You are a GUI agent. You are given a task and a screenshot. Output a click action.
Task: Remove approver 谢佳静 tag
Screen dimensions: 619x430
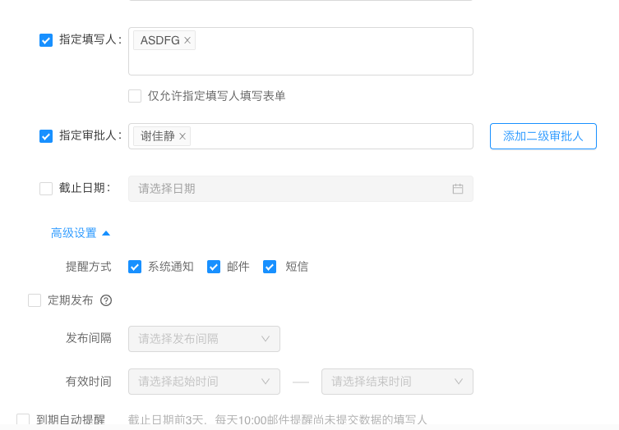(182, 136)
